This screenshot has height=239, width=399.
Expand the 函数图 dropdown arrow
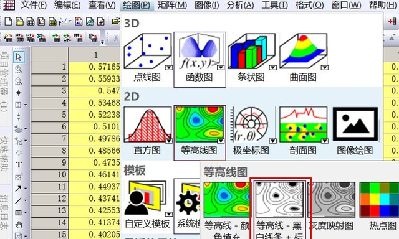221,68
